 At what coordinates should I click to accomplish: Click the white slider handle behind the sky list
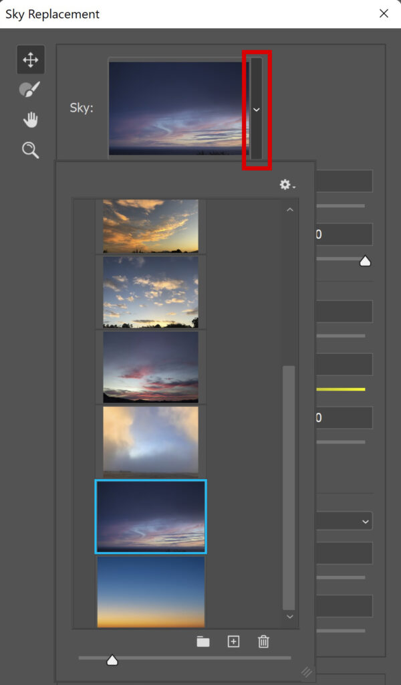pos(365,262)
